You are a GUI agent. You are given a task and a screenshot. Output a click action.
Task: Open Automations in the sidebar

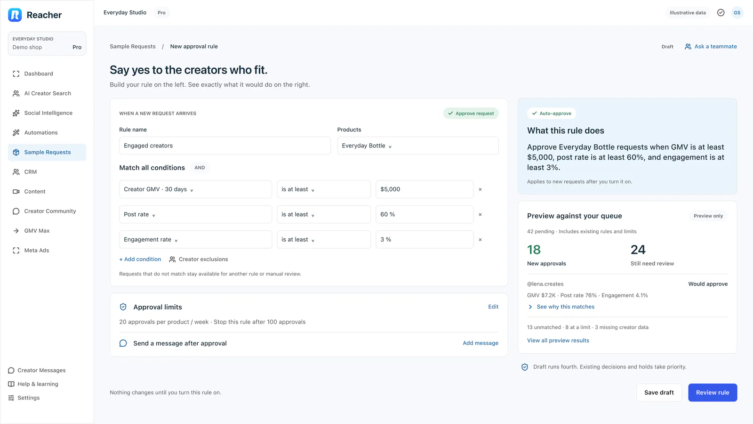(x=47, y=133)
